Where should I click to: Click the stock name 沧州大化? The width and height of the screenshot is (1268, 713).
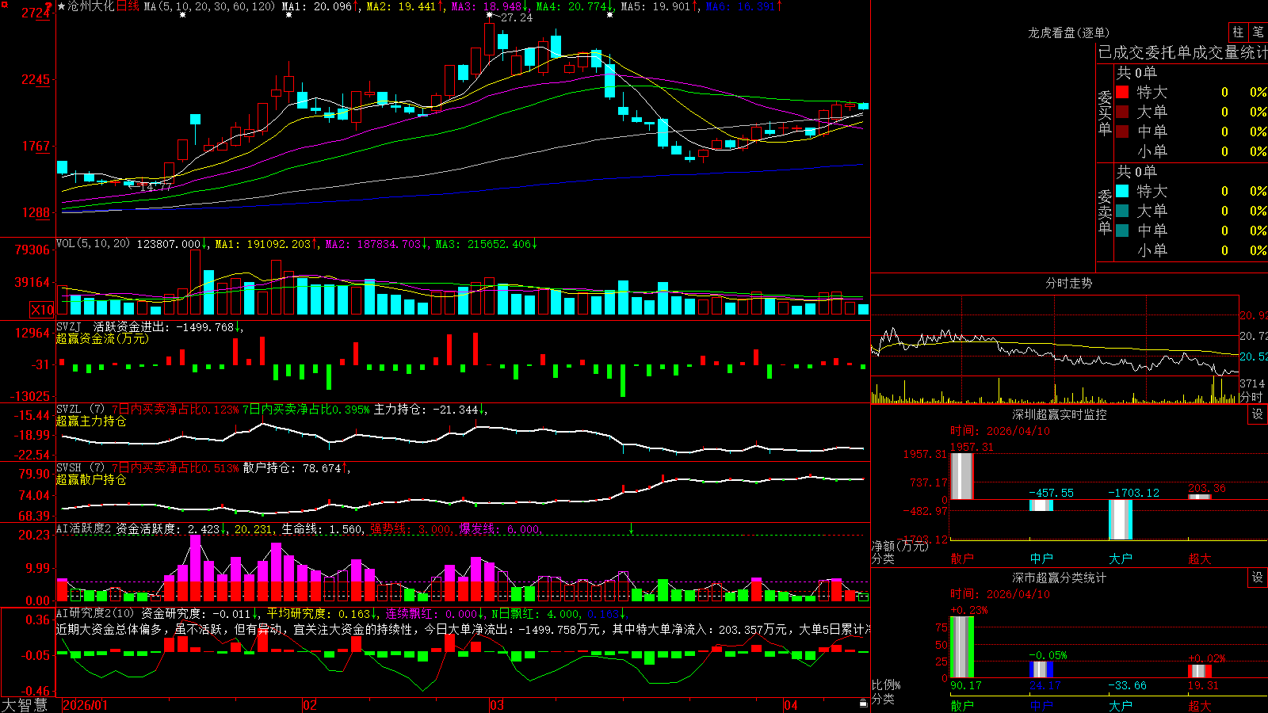[91, 6]
